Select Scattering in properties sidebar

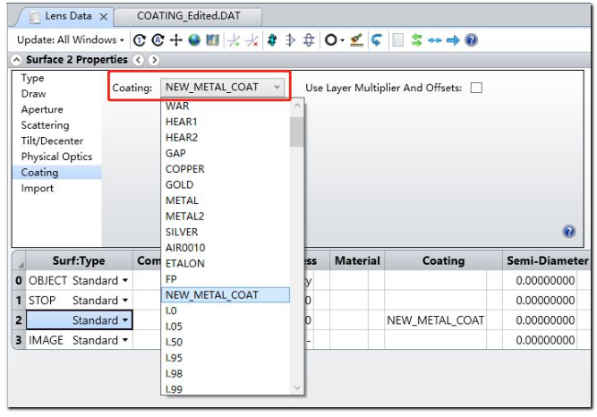coord(46,125)
